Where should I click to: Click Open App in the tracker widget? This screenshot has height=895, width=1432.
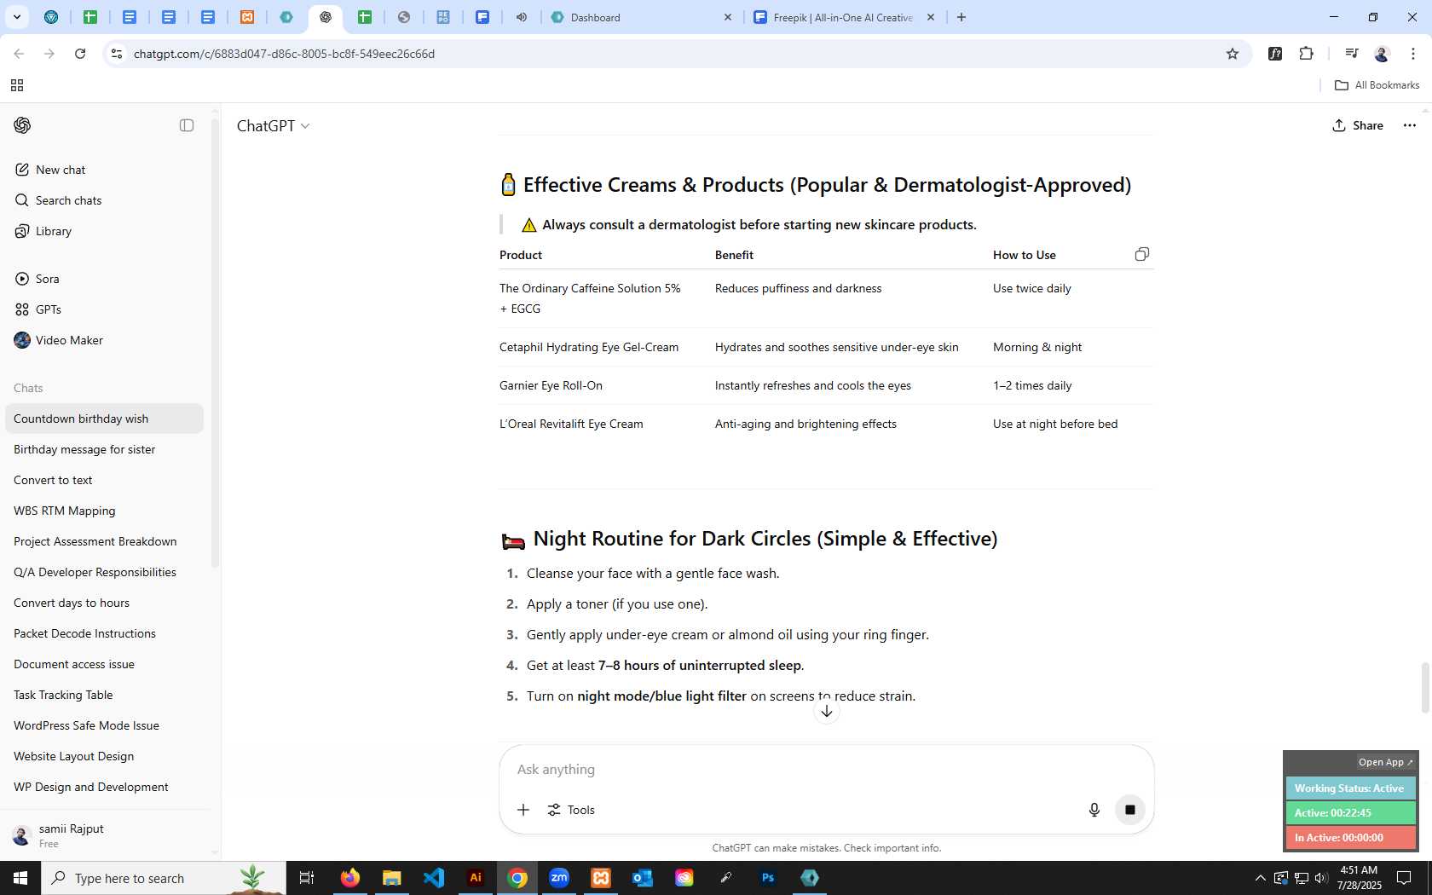coord(1385,762)
